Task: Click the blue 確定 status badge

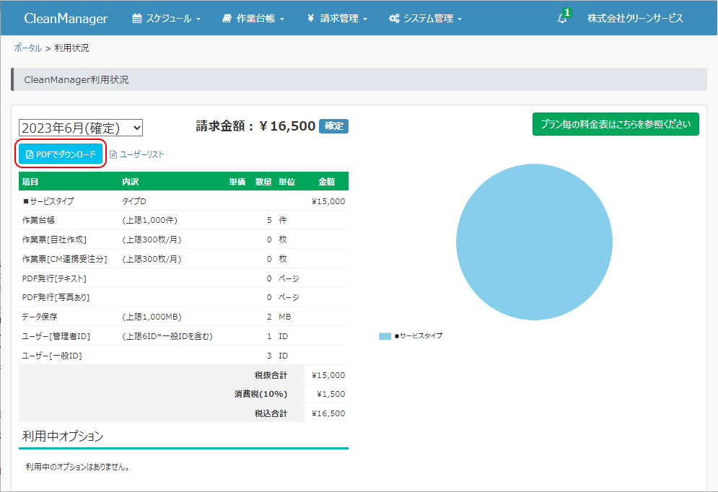Action: tap(333, 126)
